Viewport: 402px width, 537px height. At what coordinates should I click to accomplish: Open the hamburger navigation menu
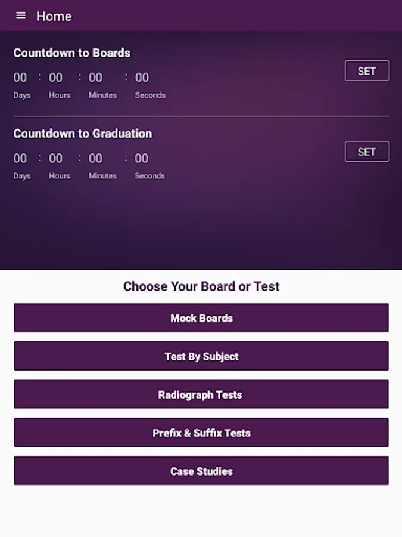pos(21,16)
